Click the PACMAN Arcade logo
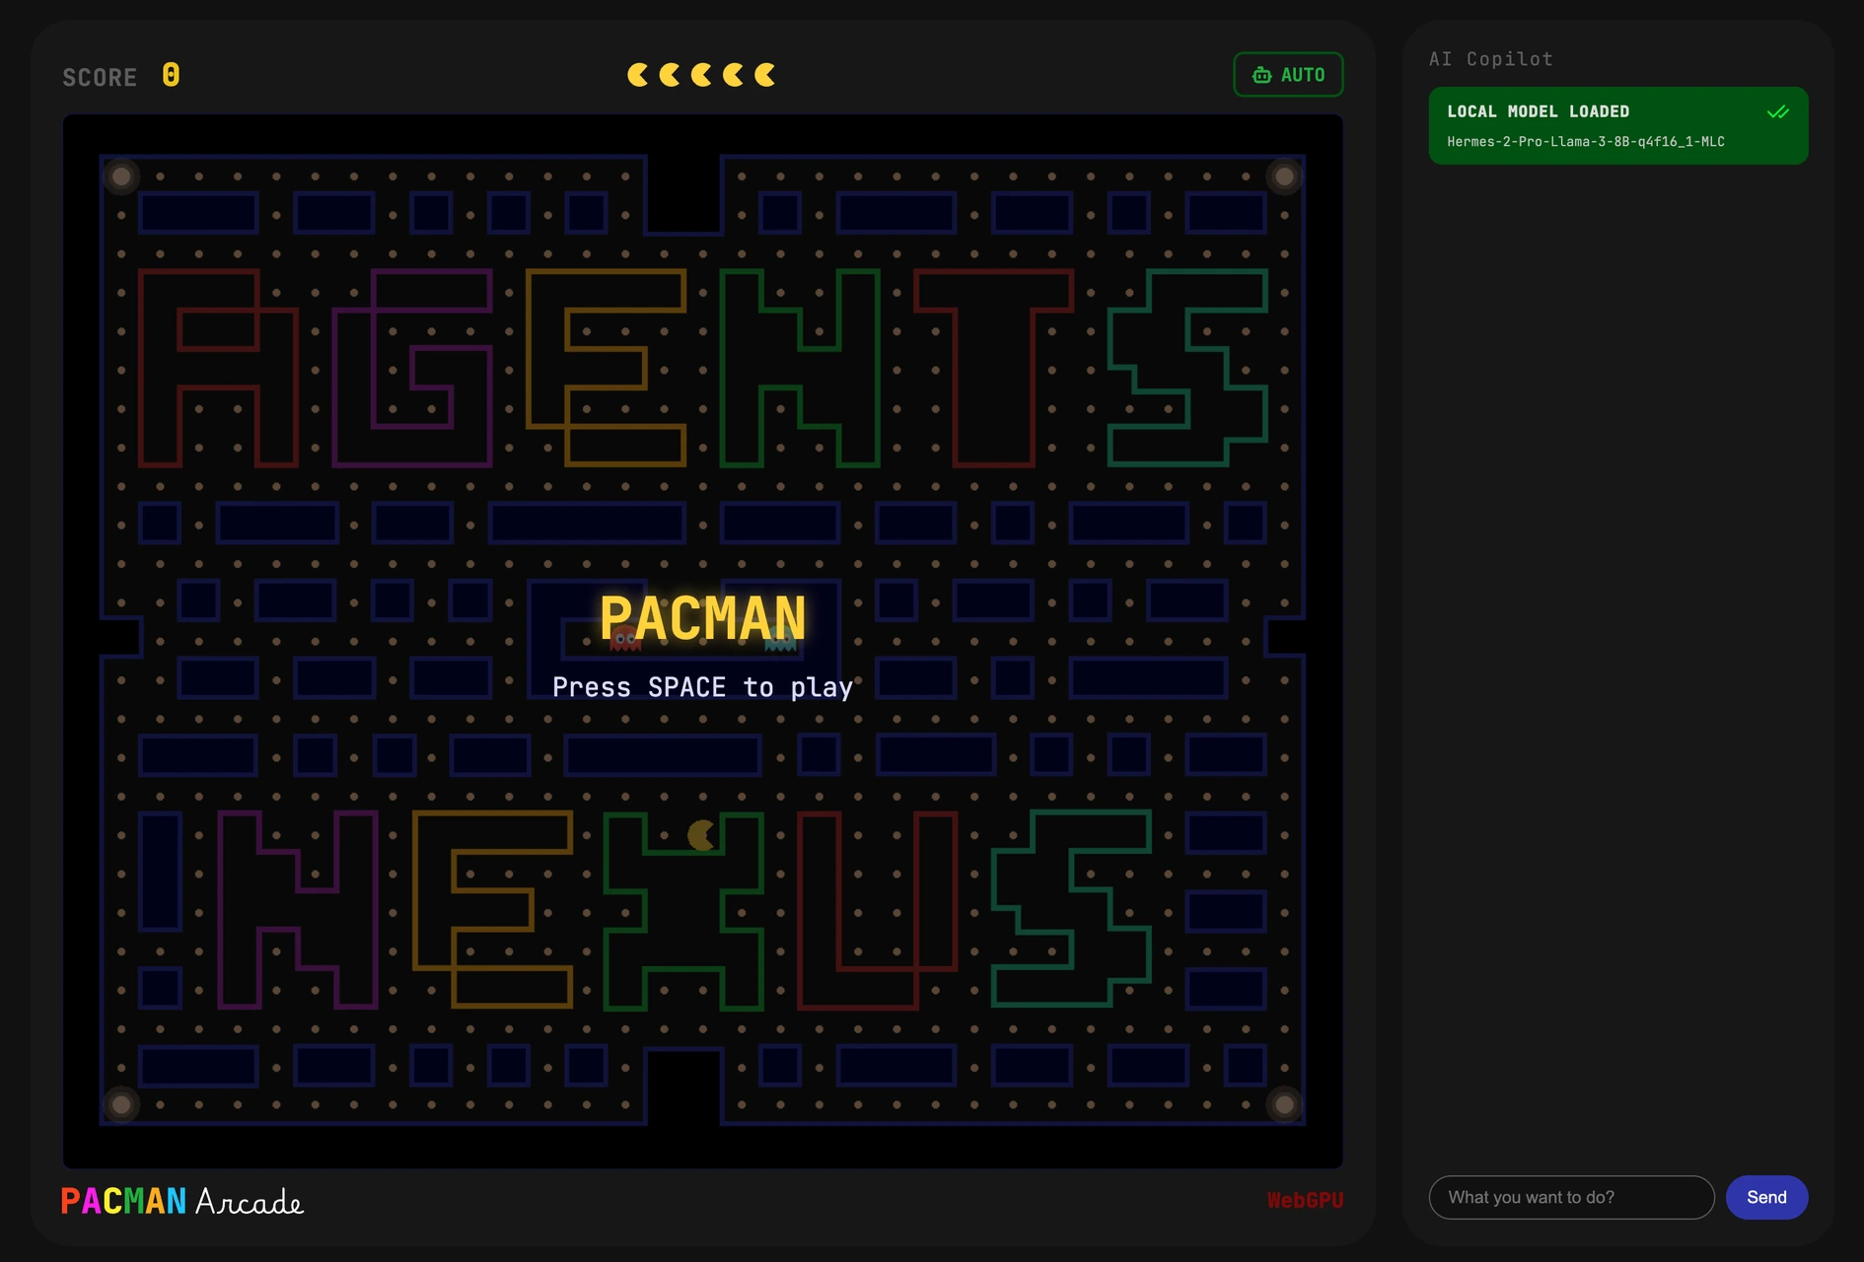Screen dimensions: 1864x1262 coord(182,1201)
